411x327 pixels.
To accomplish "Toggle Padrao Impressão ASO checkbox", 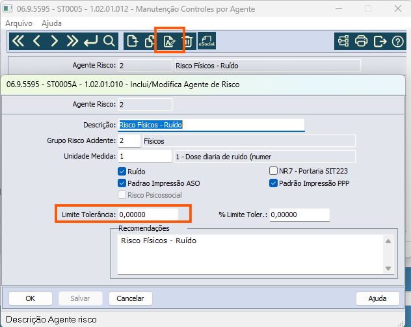I will coord(122,183).
